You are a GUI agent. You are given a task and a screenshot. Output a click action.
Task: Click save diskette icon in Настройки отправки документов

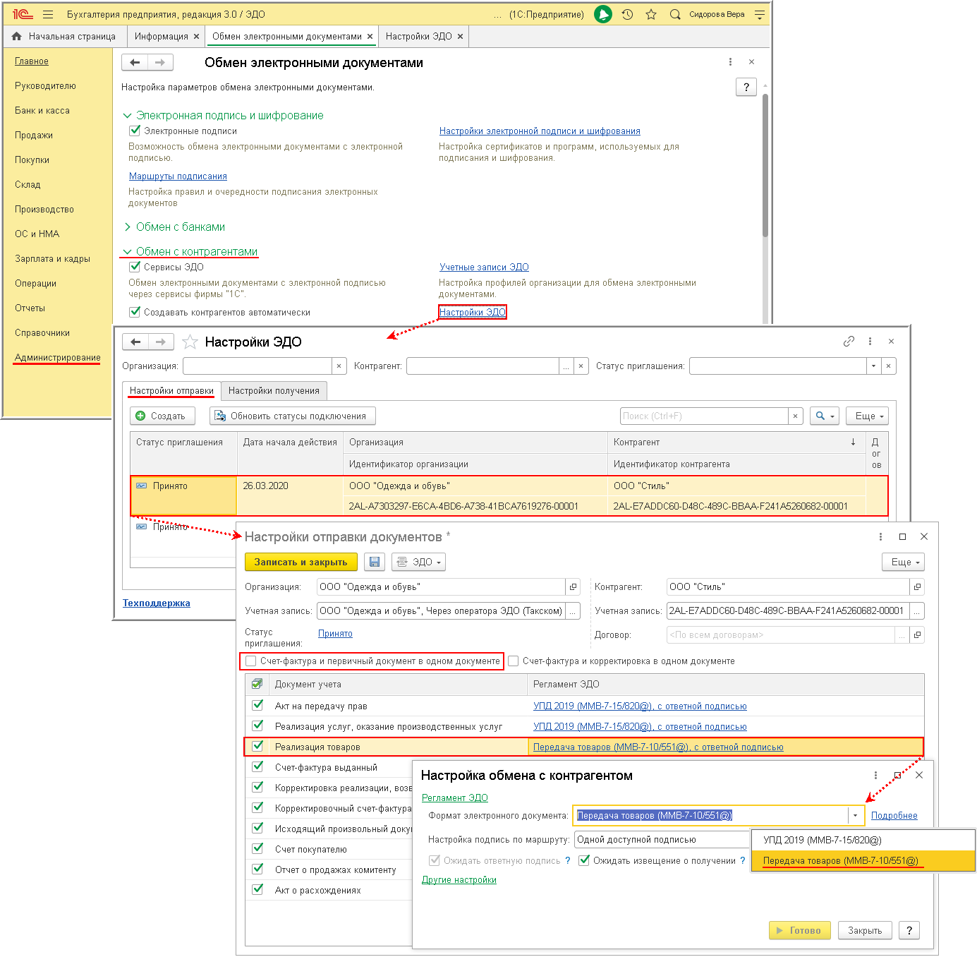(x=375, y=562)
